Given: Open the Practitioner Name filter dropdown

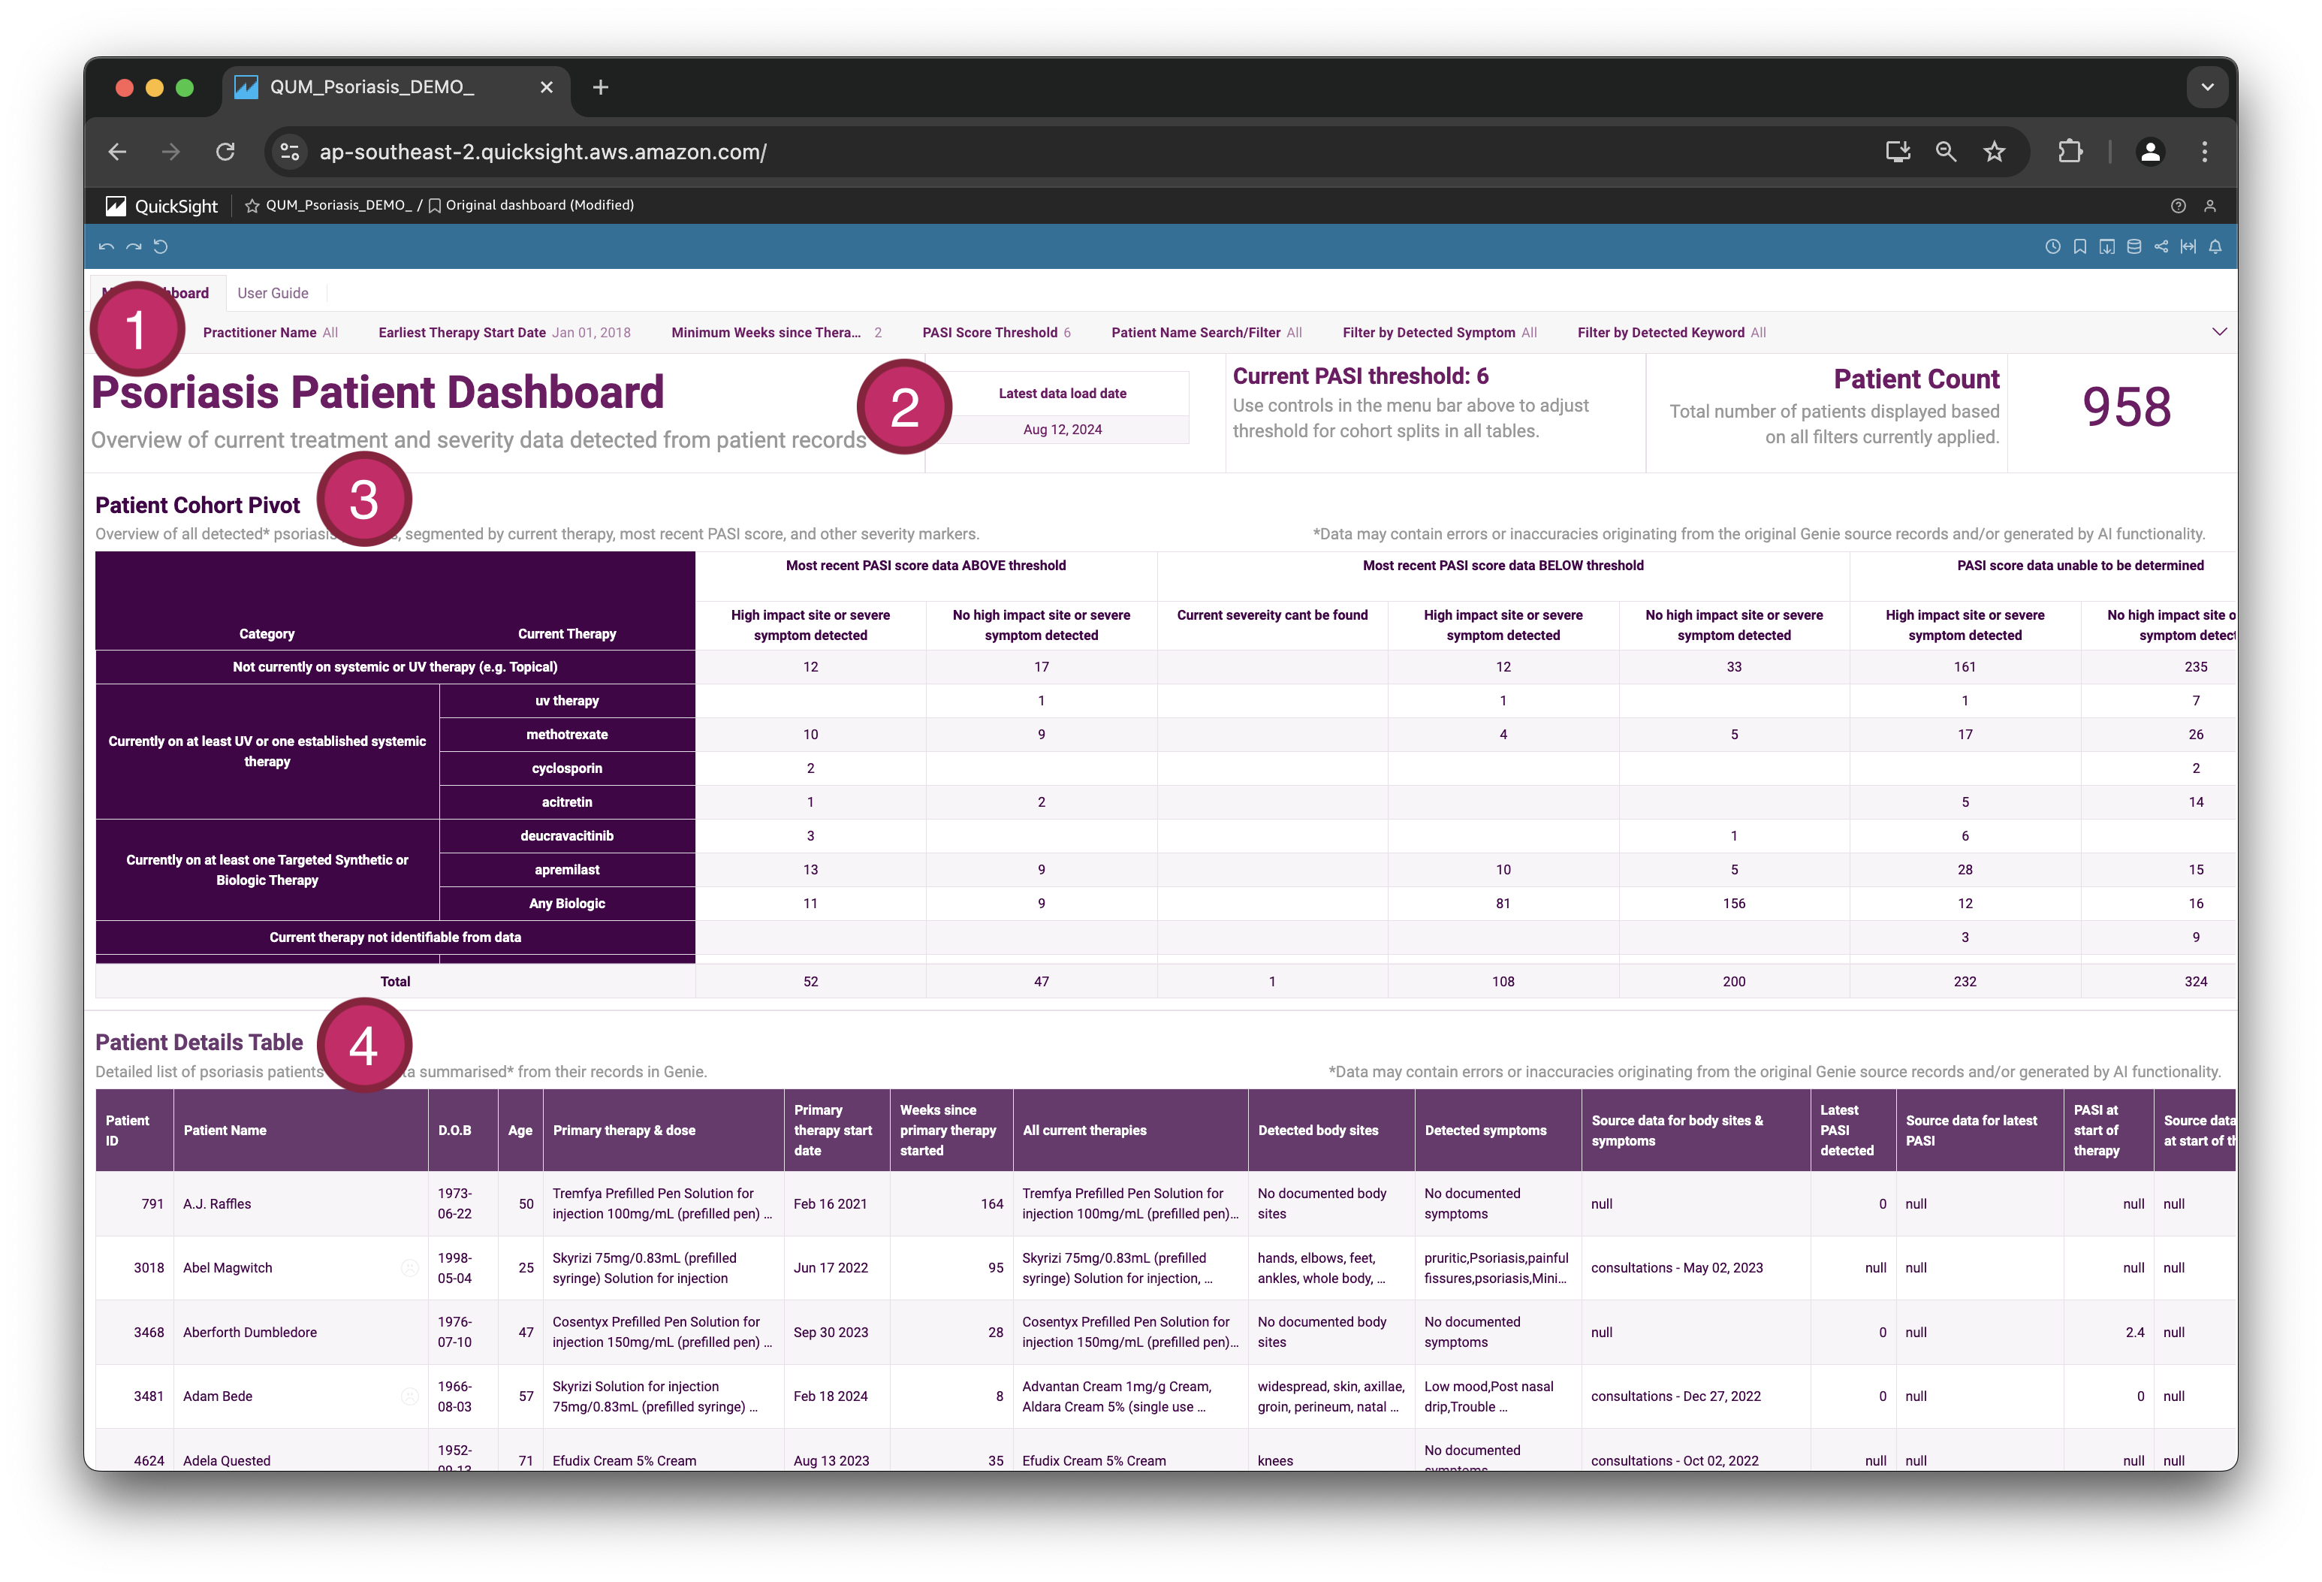Looking at the screenshot, I should click(x=271, y=332).
